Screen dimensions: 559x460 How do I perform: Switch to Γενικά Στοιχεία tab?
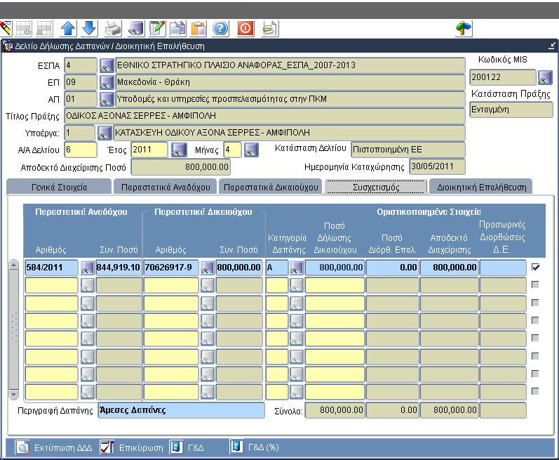[x=59, y=187]
